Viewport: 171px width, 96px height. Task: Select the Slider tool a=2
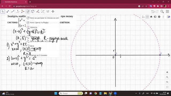[48, 11]
